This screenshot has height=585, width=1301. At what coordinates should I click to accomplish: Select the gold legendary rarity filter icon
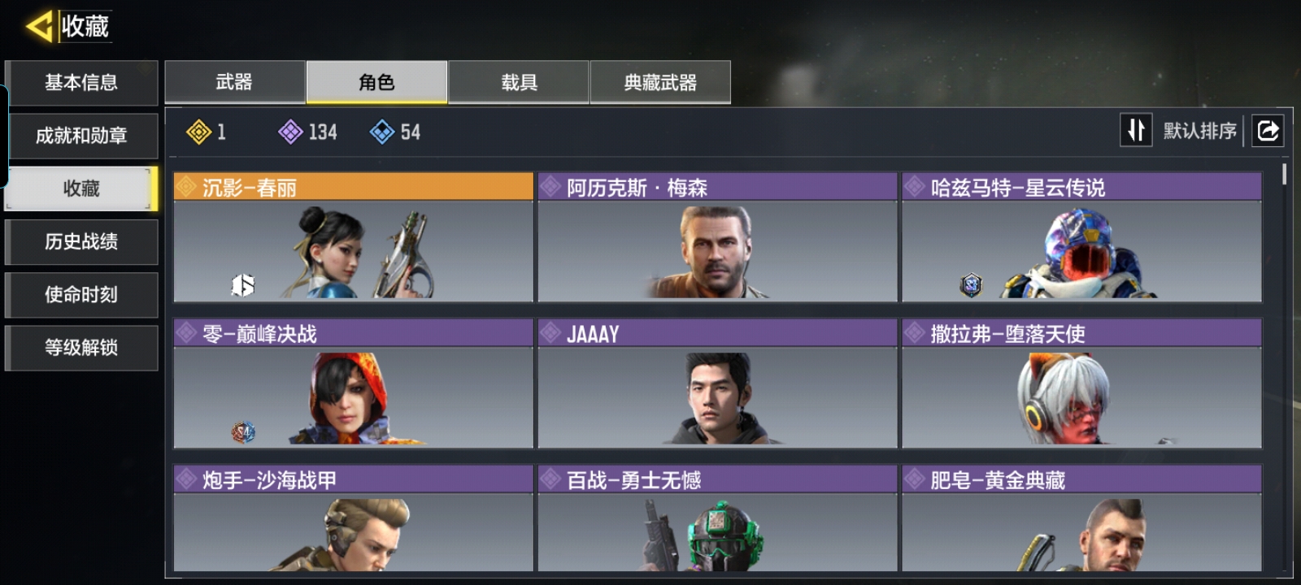coord(198,132)
